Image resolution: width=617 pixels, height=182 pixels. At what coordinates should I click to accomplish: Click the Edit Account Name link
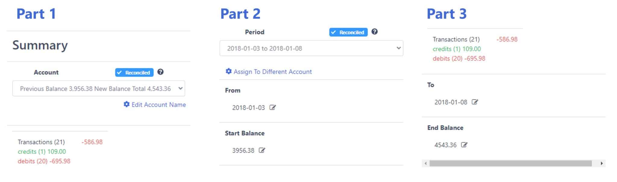point(158,105)
